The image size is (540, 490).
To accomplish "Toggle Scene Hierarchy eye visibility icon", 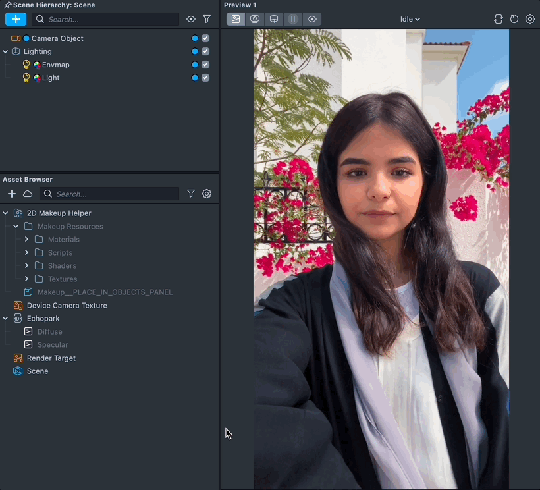I will pos(191,20).
